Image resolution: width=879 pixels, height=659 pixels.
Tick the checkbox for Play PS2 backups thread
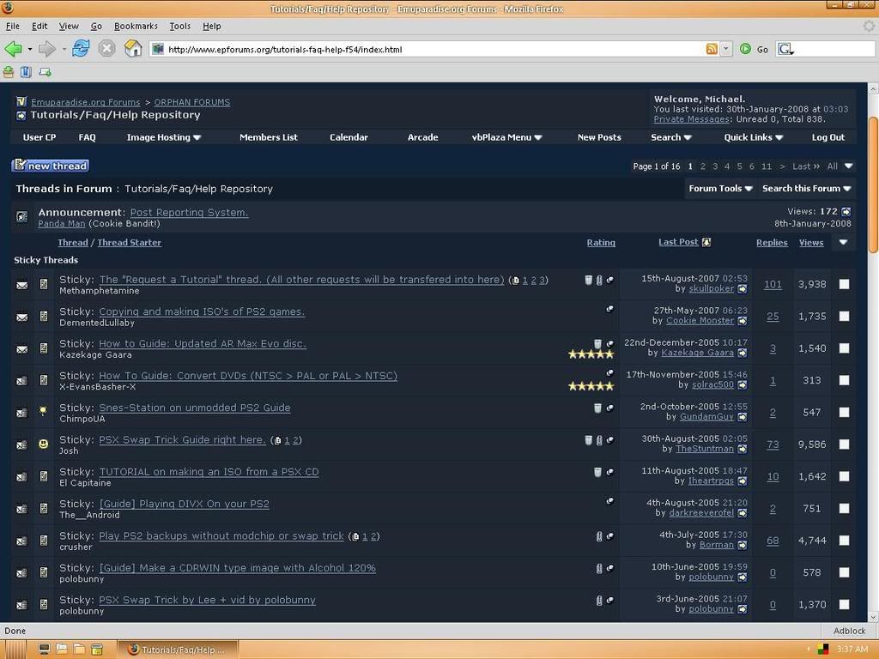[844, 541]
